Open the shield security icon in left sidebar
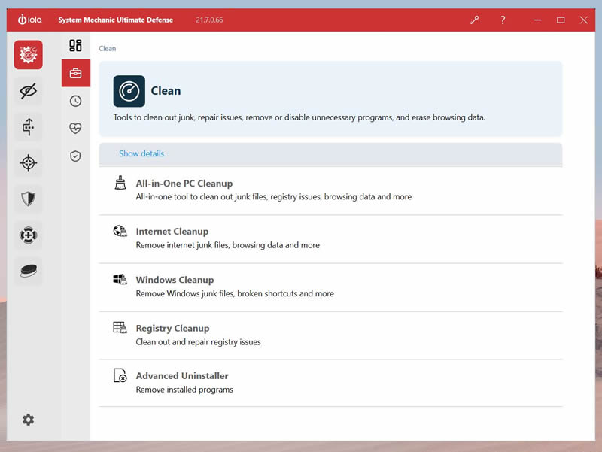The height and width of the screenshot is (452, 602). click(x=29, y=199)
